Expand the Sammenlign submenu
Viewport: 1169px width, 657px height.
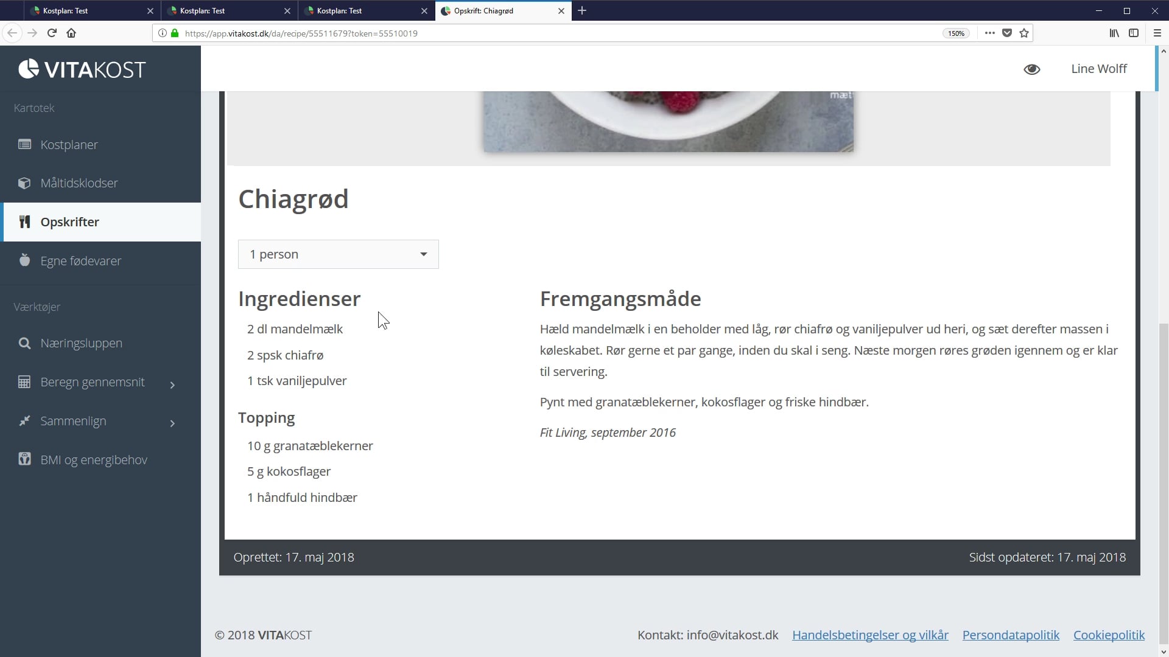[172, 423]
